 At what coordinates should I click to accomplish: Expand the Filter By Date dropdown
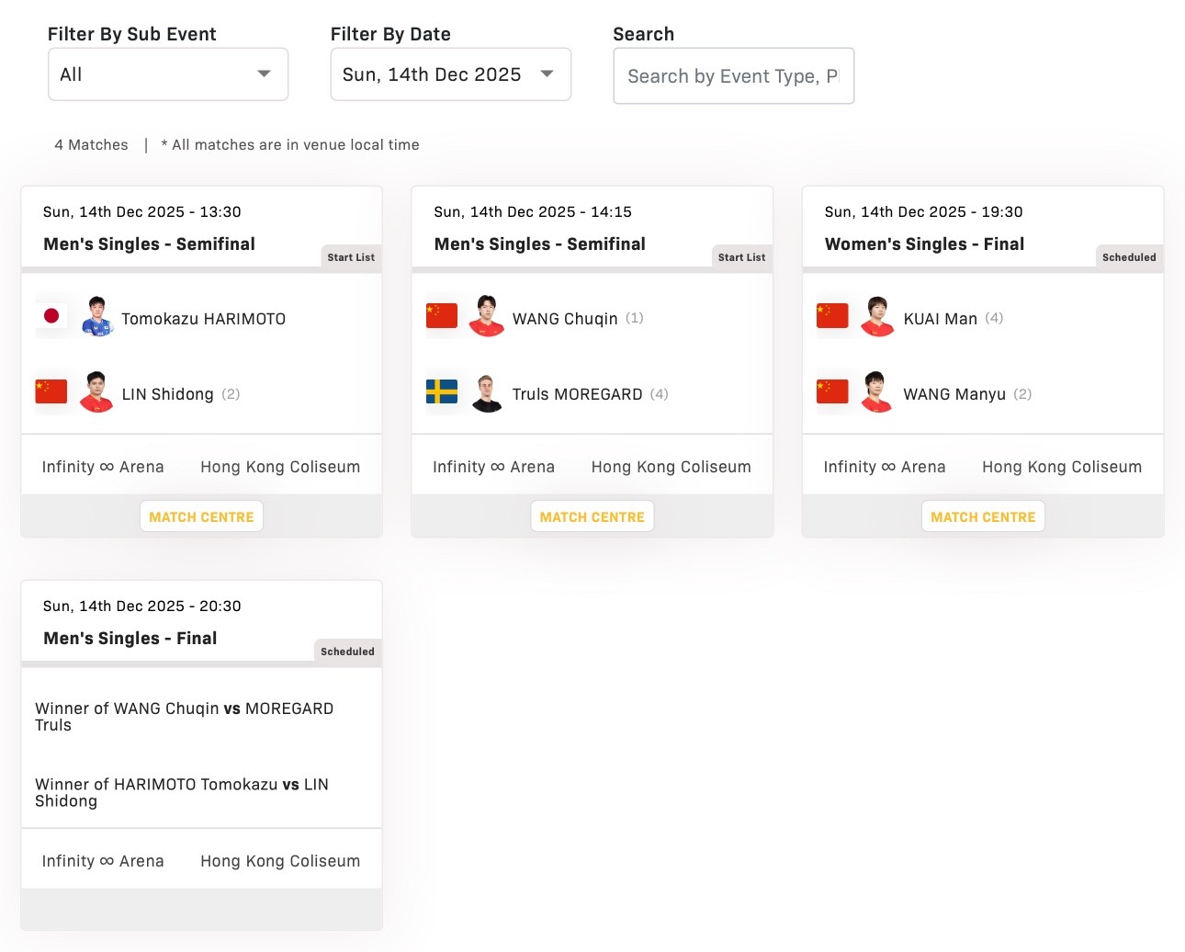450,74
